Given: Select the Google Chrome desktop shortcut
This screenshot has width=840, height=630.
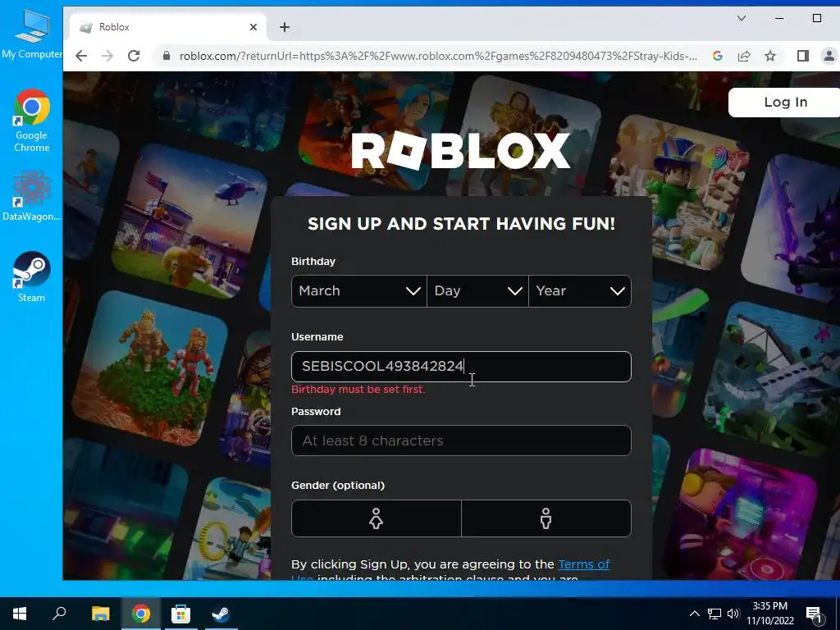Looking at the screenshot, I should coord(32,121).
